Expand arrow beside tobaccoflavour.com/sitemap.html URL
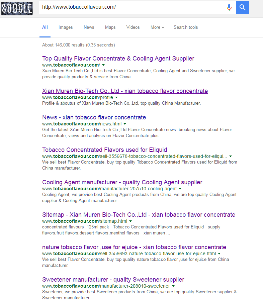263x300 pixels. (x=130, y=221)
